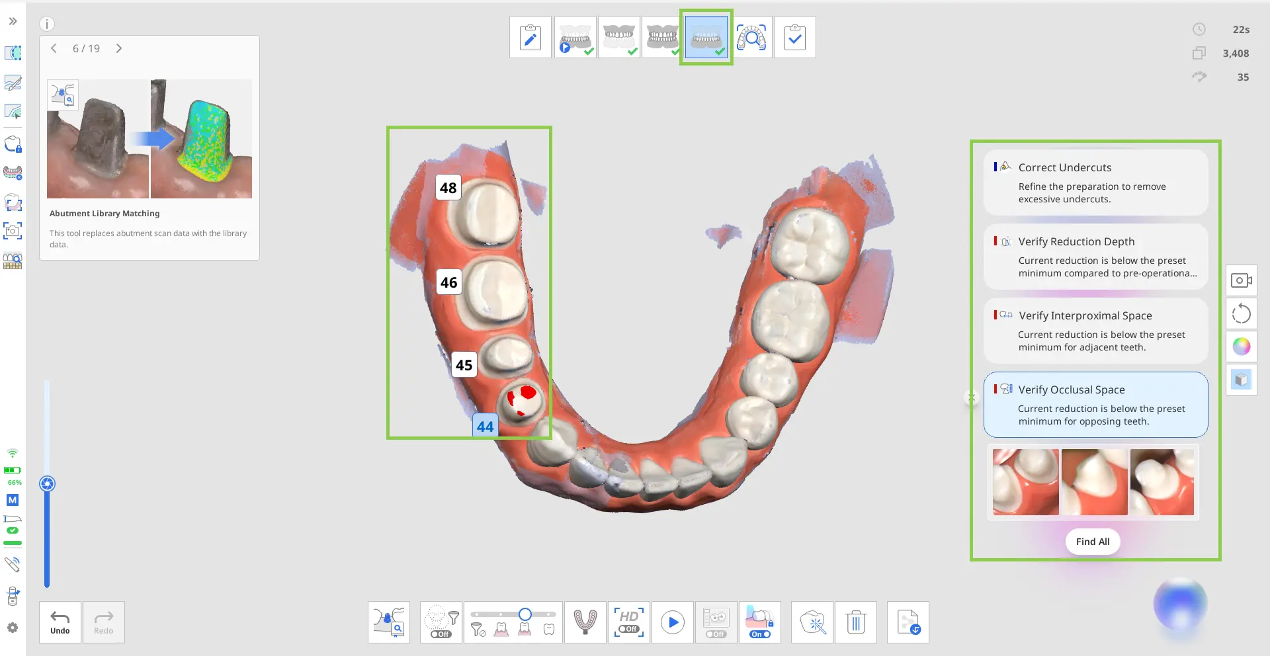Select the Verify Occlusal Space card

coord(1096,405)
